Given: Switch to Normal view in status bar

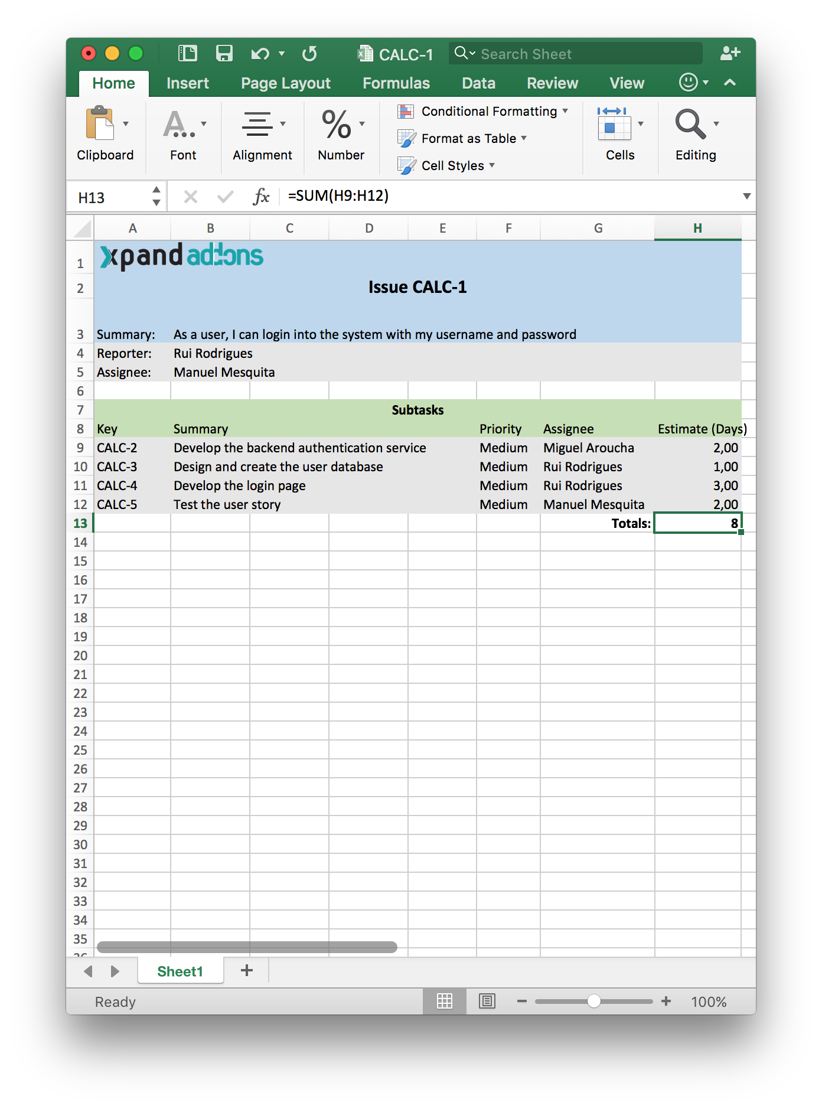Looking at the screenshot, I should (x=445, y=1001).
